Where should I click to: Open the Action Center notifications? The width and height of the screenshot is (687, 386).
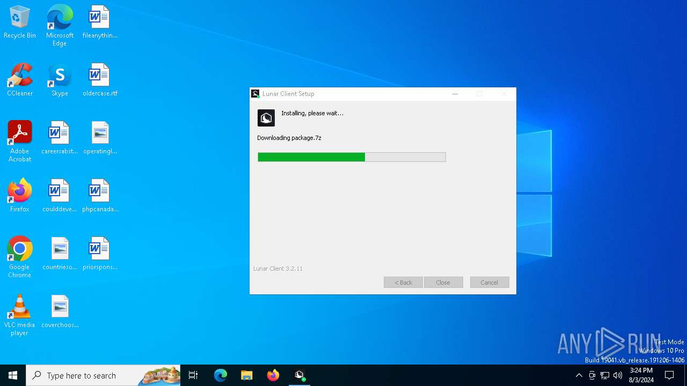669,375
